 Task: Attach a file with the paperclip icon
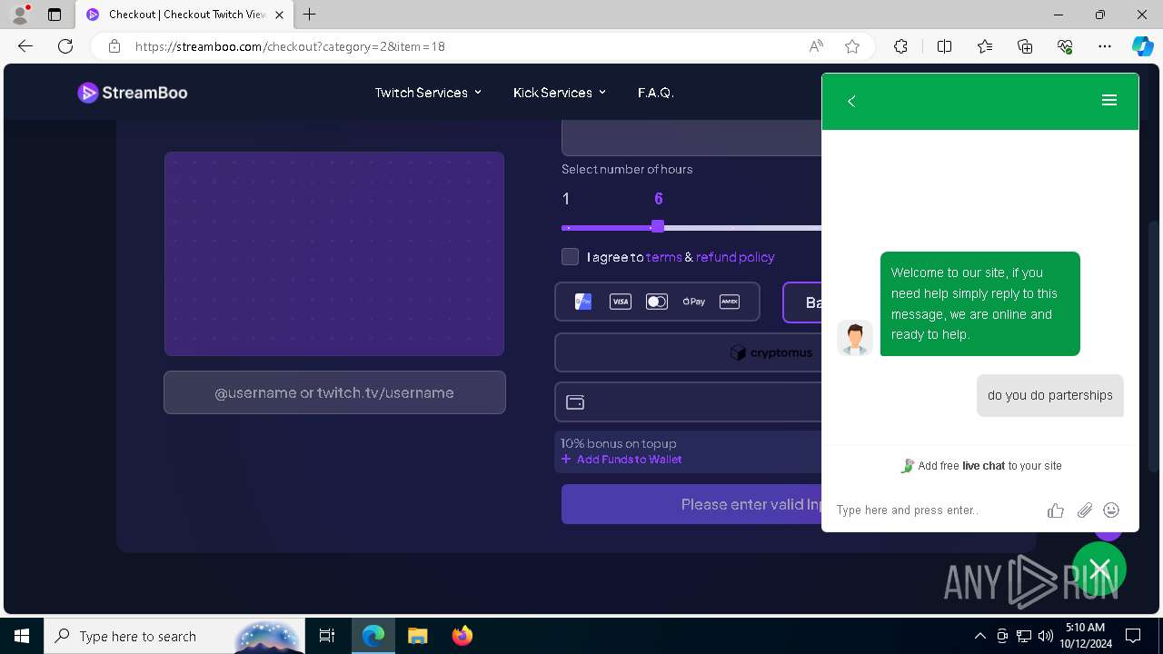pos(1084,510)
